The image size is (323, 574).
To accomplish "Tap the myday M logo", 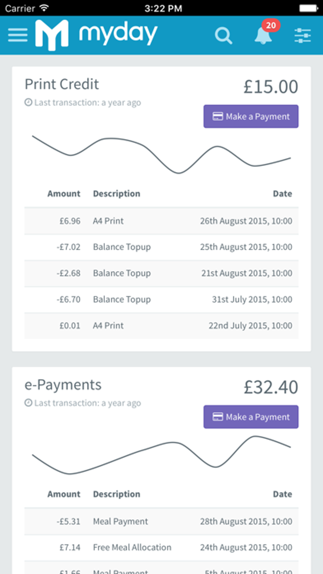I will click(52, 35).
